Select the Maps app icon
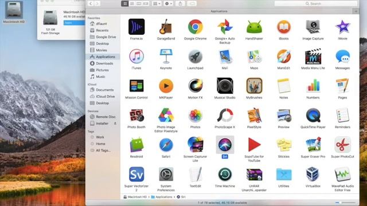The image size is (367, 206). pyautogui.click(x=254, y=56)
